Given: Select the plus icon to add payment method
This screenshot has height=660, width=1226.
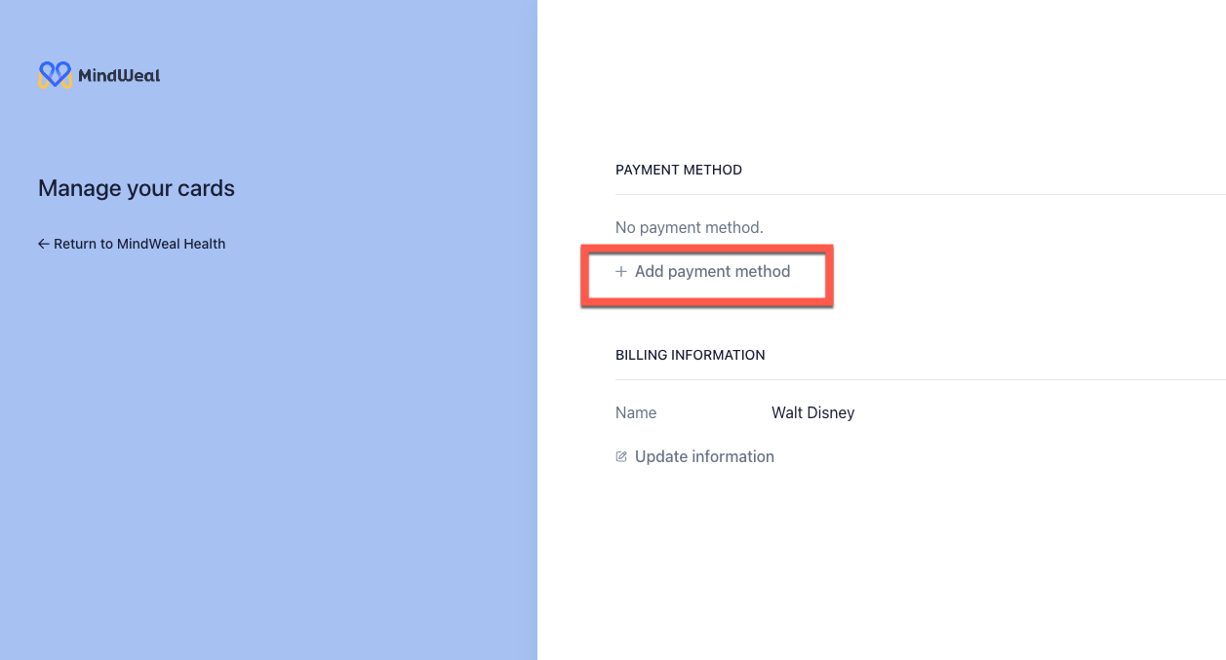Looking at the screenshot, I should tap(622, 272).
